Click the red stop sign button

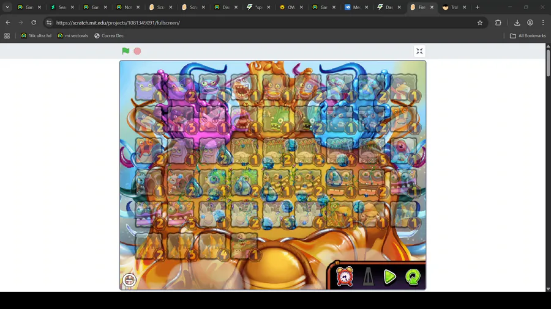(x=137, y=51)
